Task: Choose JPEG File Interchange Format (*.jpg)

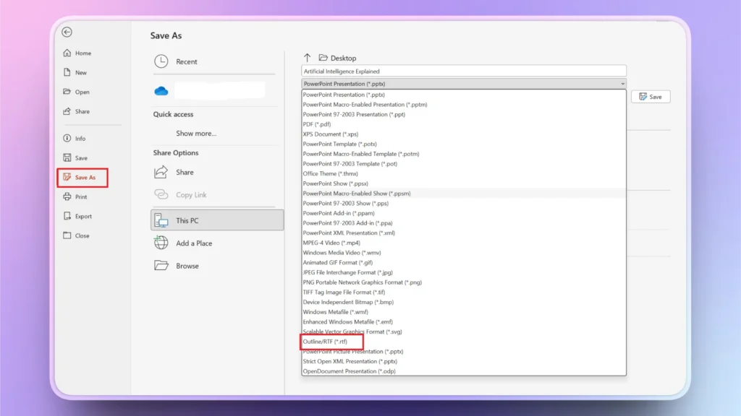Action: click(464, 272)
